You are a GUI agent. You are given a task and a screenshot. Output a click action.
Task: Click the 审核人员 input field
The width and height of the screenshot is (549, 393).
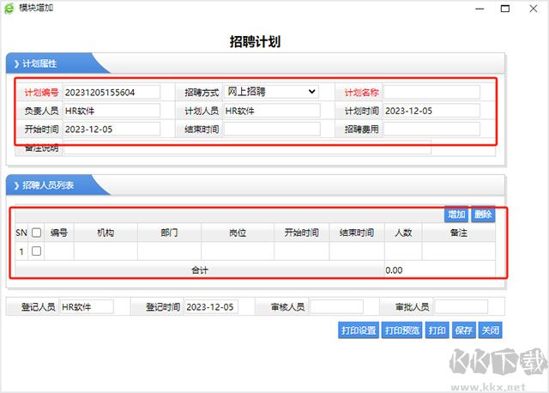pyautogui.click(x=336, y=307)
